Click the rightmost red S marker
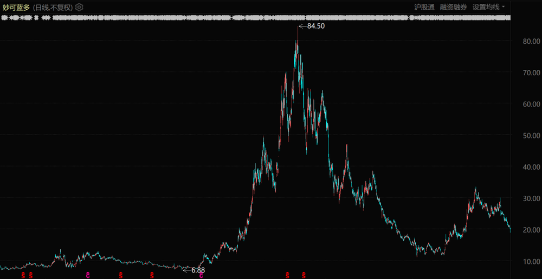This screenshot has width=542, height=279. click(x=304, y=275)
